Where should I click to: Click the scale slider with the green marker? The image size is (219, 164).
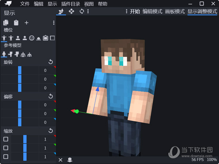coord(25,148)
